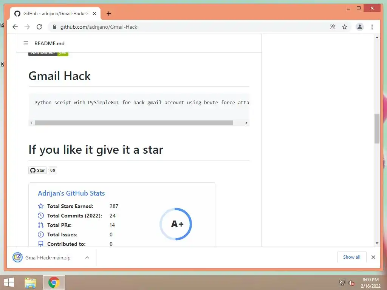Click the padlock site info icon

click(54, 27)
